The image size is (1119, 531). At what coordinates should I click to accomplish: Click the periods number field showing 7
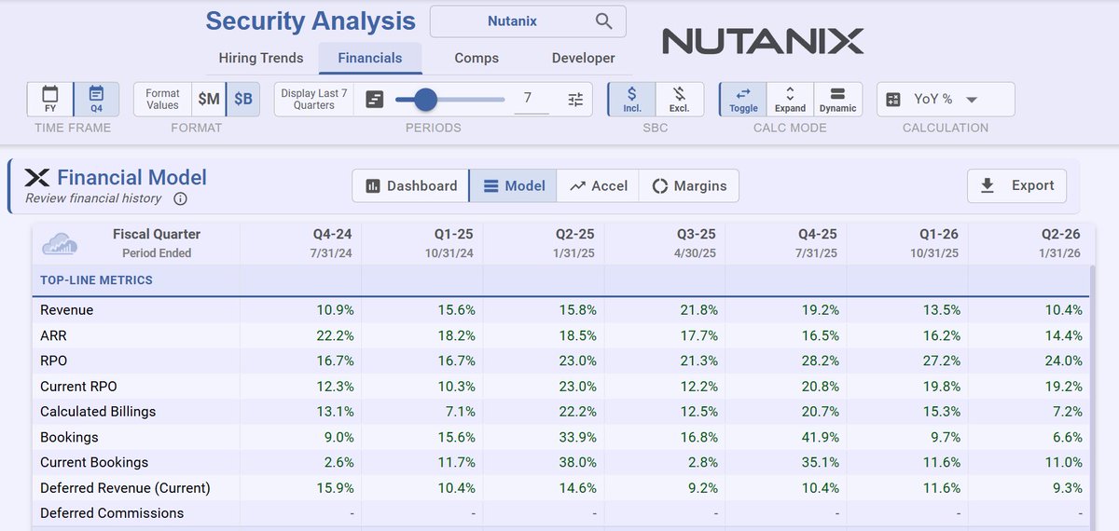pos(531,99)
